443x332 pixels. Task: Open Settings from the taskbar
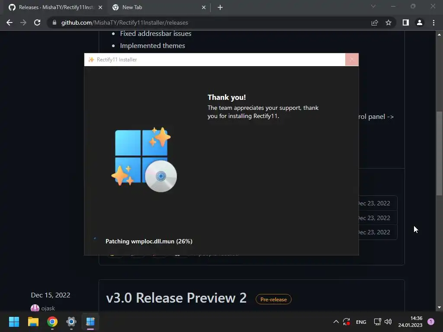point(71,322)
